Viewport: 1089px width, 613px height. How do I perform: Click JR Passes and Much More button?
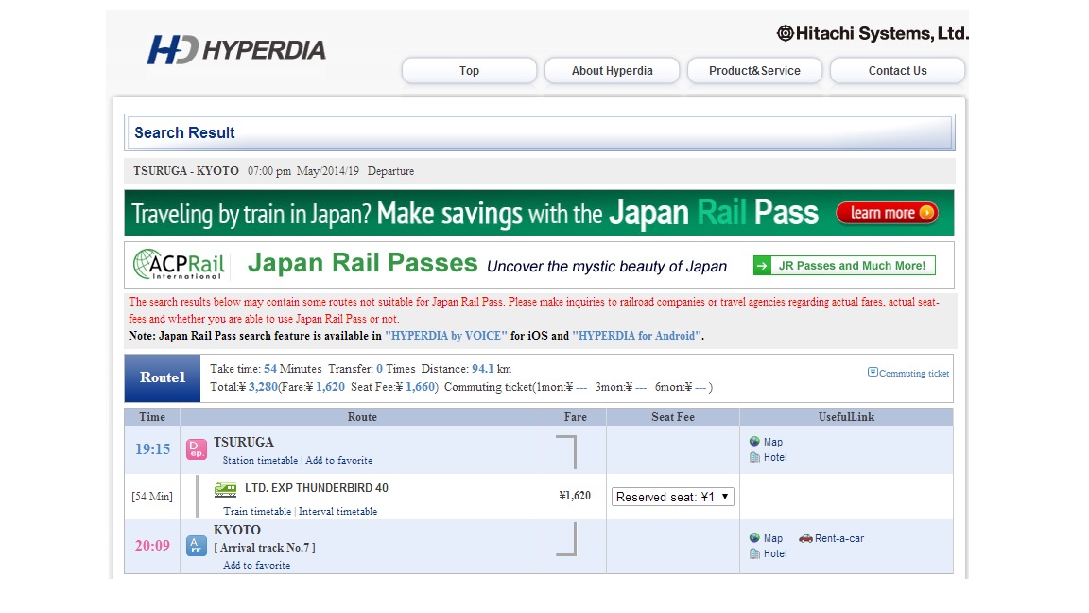tap(844, 266)
